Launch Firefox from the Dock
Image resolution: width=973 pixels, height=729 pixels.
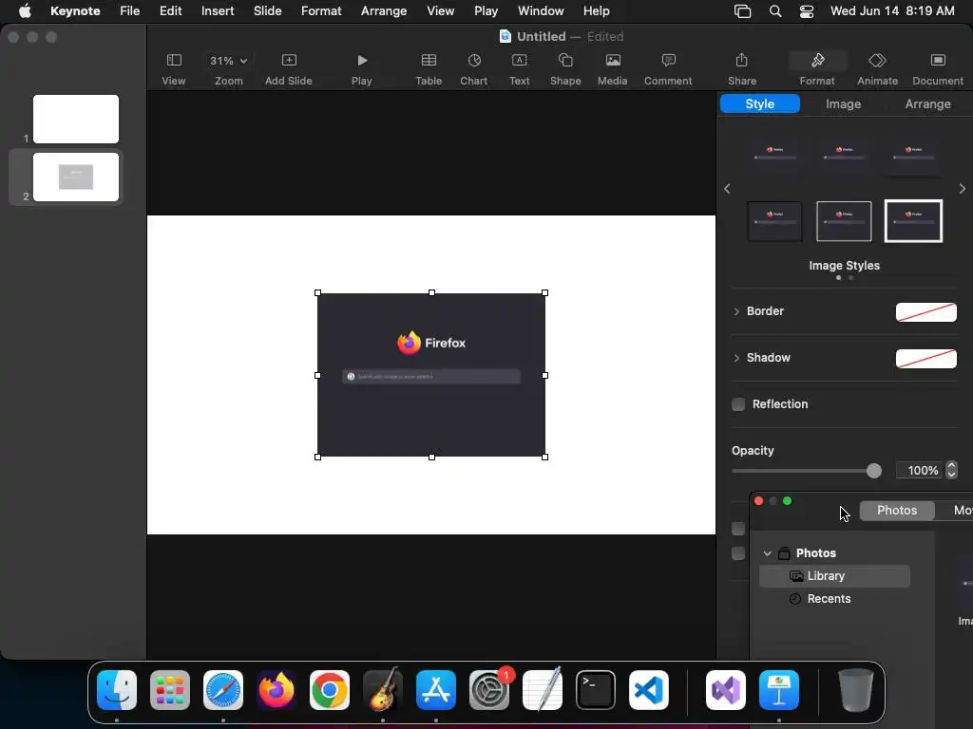coord(277,690)
